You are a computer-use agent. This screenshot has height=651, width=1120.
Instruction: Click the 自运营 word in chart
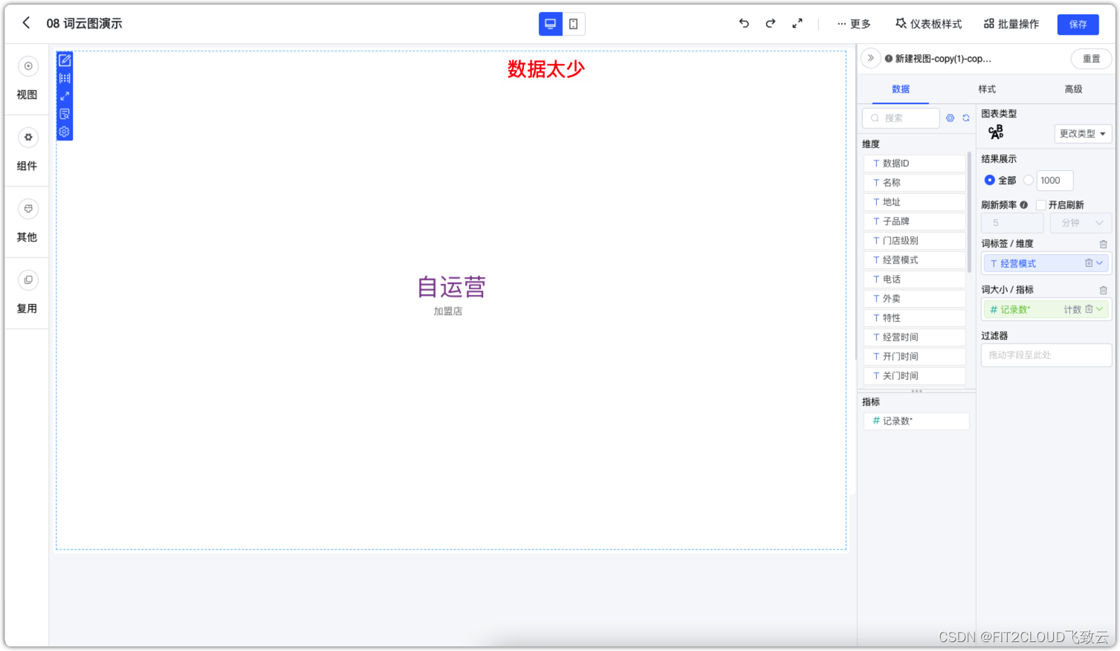451,287
